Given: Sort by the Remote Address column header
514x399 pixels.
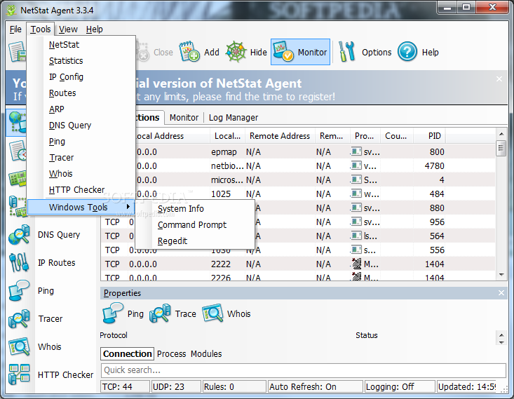Looking at the screenshot, I should click(280, 136).
